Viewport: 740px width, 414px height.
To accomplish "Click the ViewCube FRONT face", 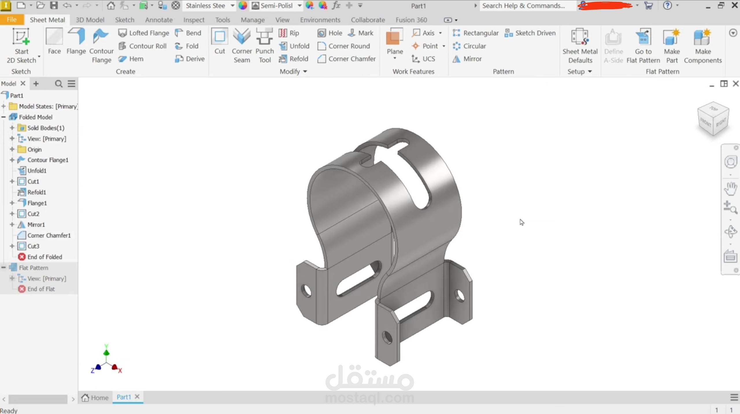I will pyautogui.click(x=705, y=123).
